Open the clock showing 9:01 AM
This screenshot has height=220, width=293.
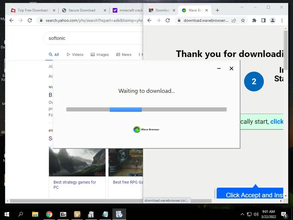pyautogui.click(x=268, y=214)
